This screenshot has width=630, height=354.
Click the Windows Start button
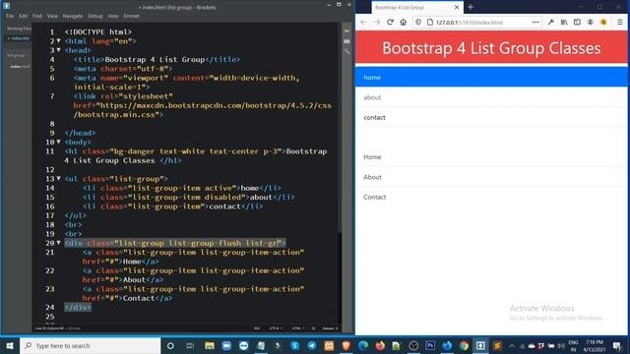click(x=10, y=345)
